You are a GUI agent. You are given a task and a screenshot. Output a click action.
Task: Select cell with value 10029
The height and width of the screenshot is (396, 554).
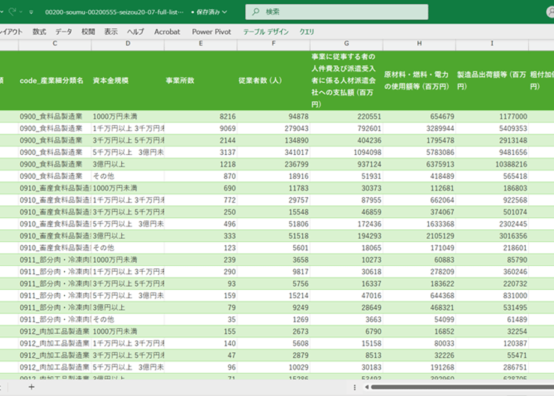(273, 367)
